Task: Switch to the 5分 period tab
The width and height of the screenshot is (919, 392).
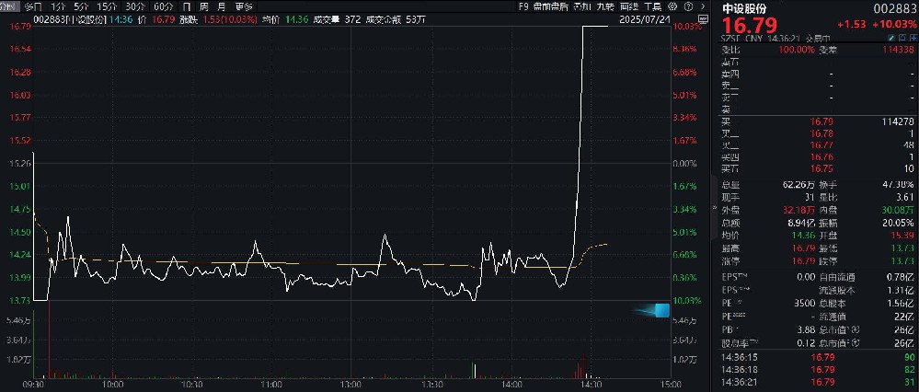Action: point(80,6)
